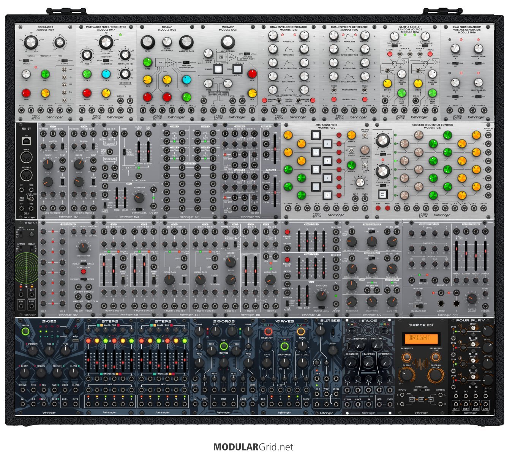Hit the red STEP button on Module 1027
The image size is (507, 455).
[x=378, y=208]
